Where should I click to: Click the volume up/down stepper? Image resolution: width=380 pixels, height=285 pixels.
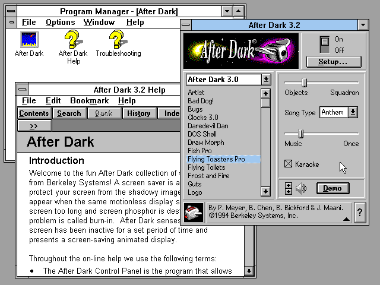click(x=289, y=188)
